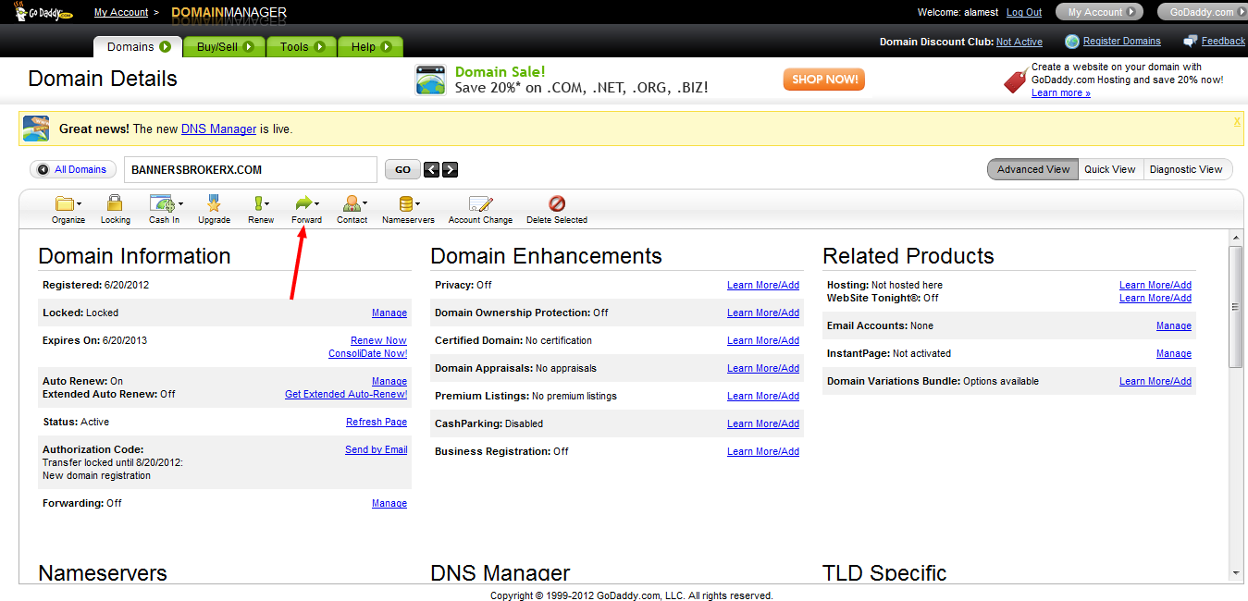Viewport: 1248px width, 601px height.
Task: Click the vertical scrollbar thumb
Action: (x=1236, y=307)
